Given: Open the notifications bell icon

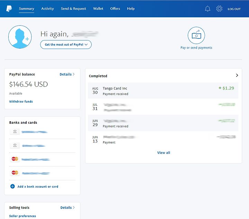Looking at the screenshot, I should [207, 9].
